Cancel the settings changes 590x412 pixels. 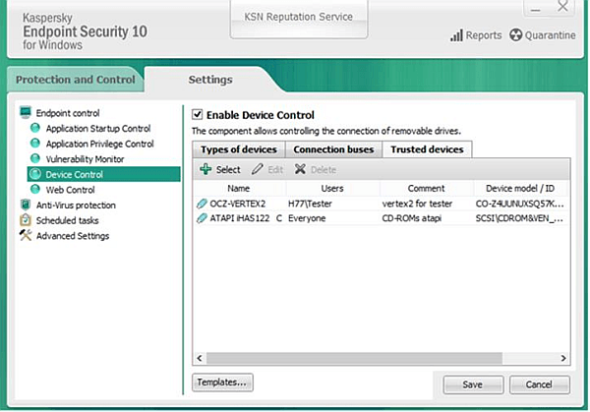tap(539, 384)
